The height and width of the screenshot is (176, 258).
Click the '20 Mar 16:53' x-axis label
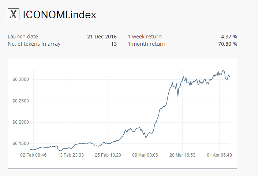182,155
